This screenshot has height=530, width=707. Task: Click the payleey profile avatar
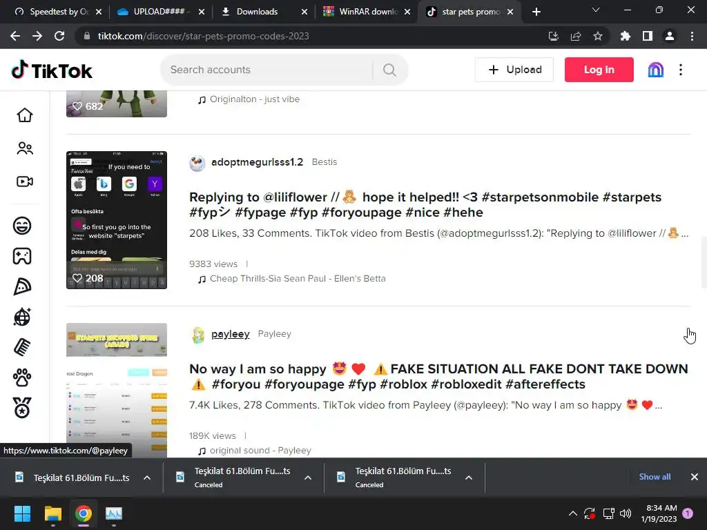pos(197,335)
